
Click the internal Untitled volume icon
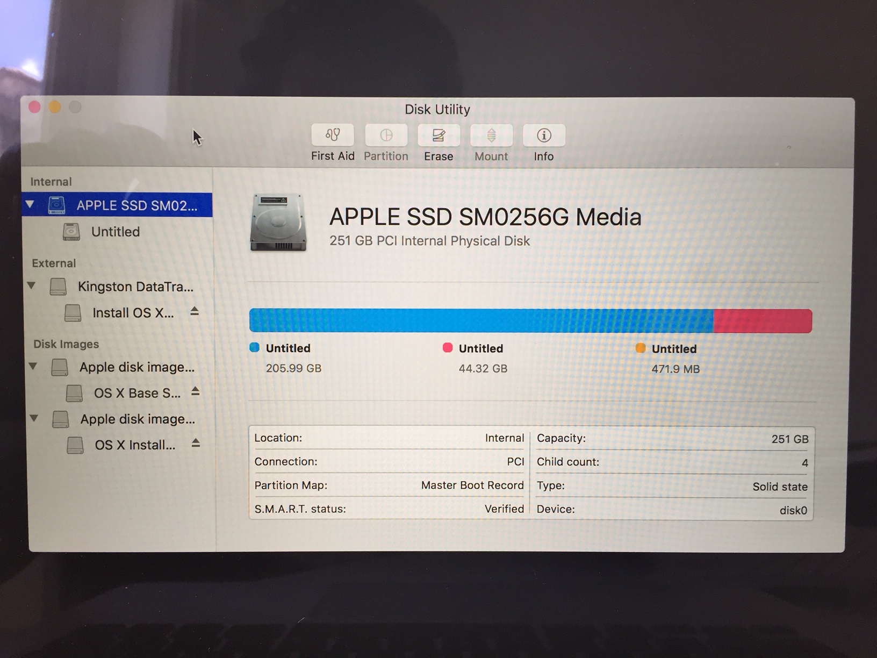[x=71, y=232]
